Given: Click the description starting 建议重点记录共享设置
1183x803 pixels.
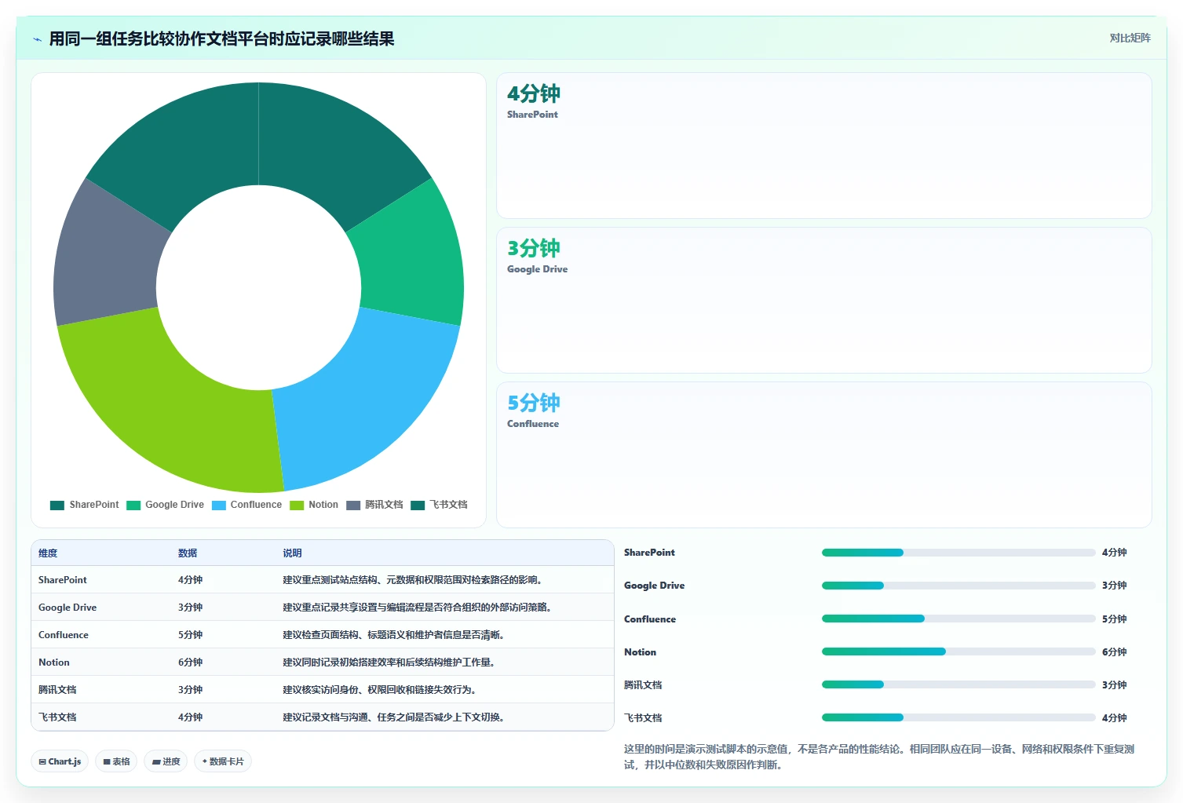Looking at the screenshot, I should point(418,608).
